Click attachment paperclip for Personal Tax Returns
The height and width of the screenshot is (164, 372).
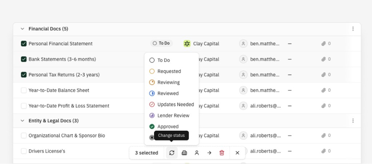click(x=324, y=75)
